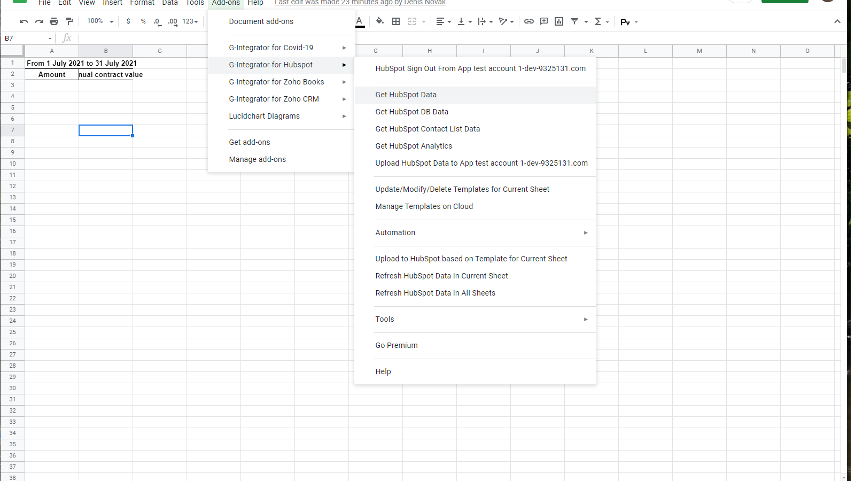Open the Borders tool
This screenshot has width=855, height=481.
(x=396, y=21)
